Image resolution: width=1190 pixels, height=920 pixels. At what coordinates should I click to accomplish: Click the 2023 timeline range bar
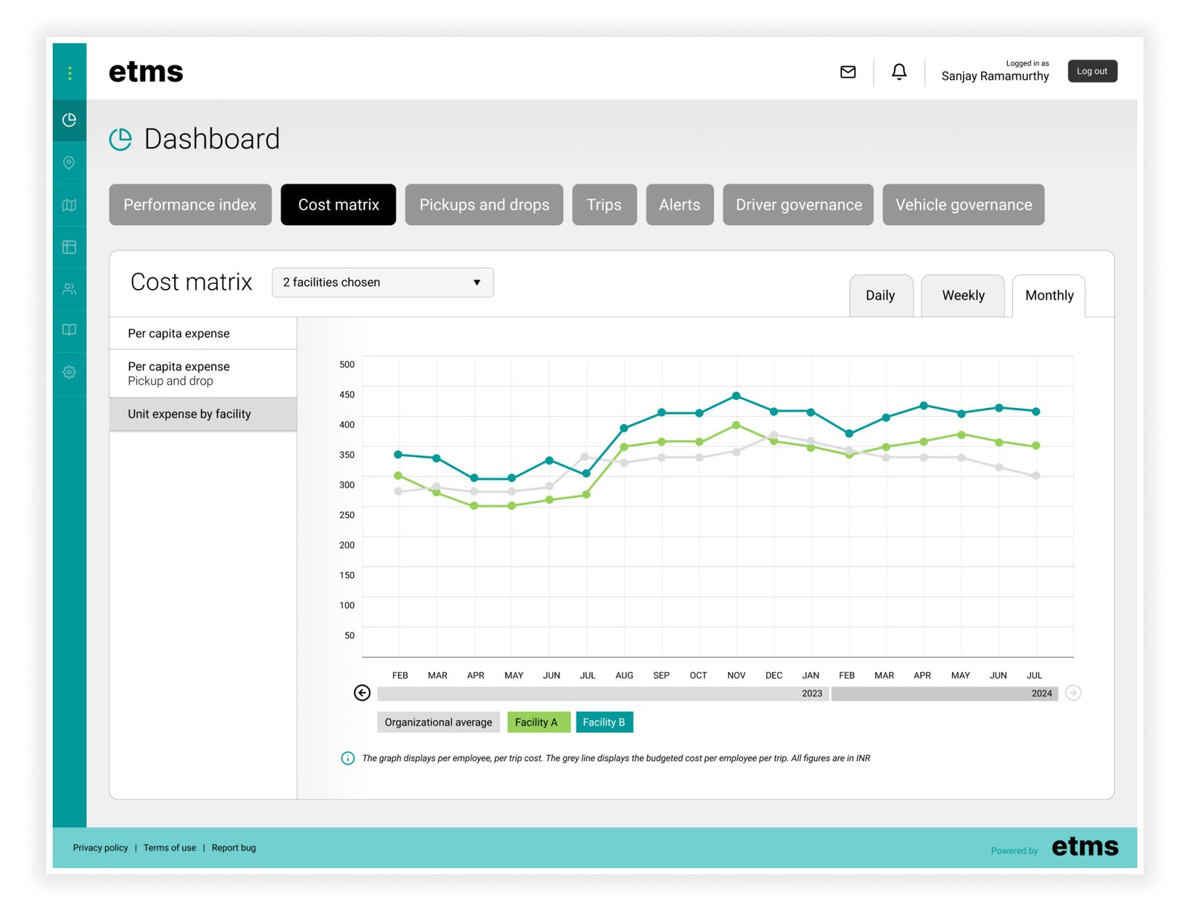coord(602,693)
